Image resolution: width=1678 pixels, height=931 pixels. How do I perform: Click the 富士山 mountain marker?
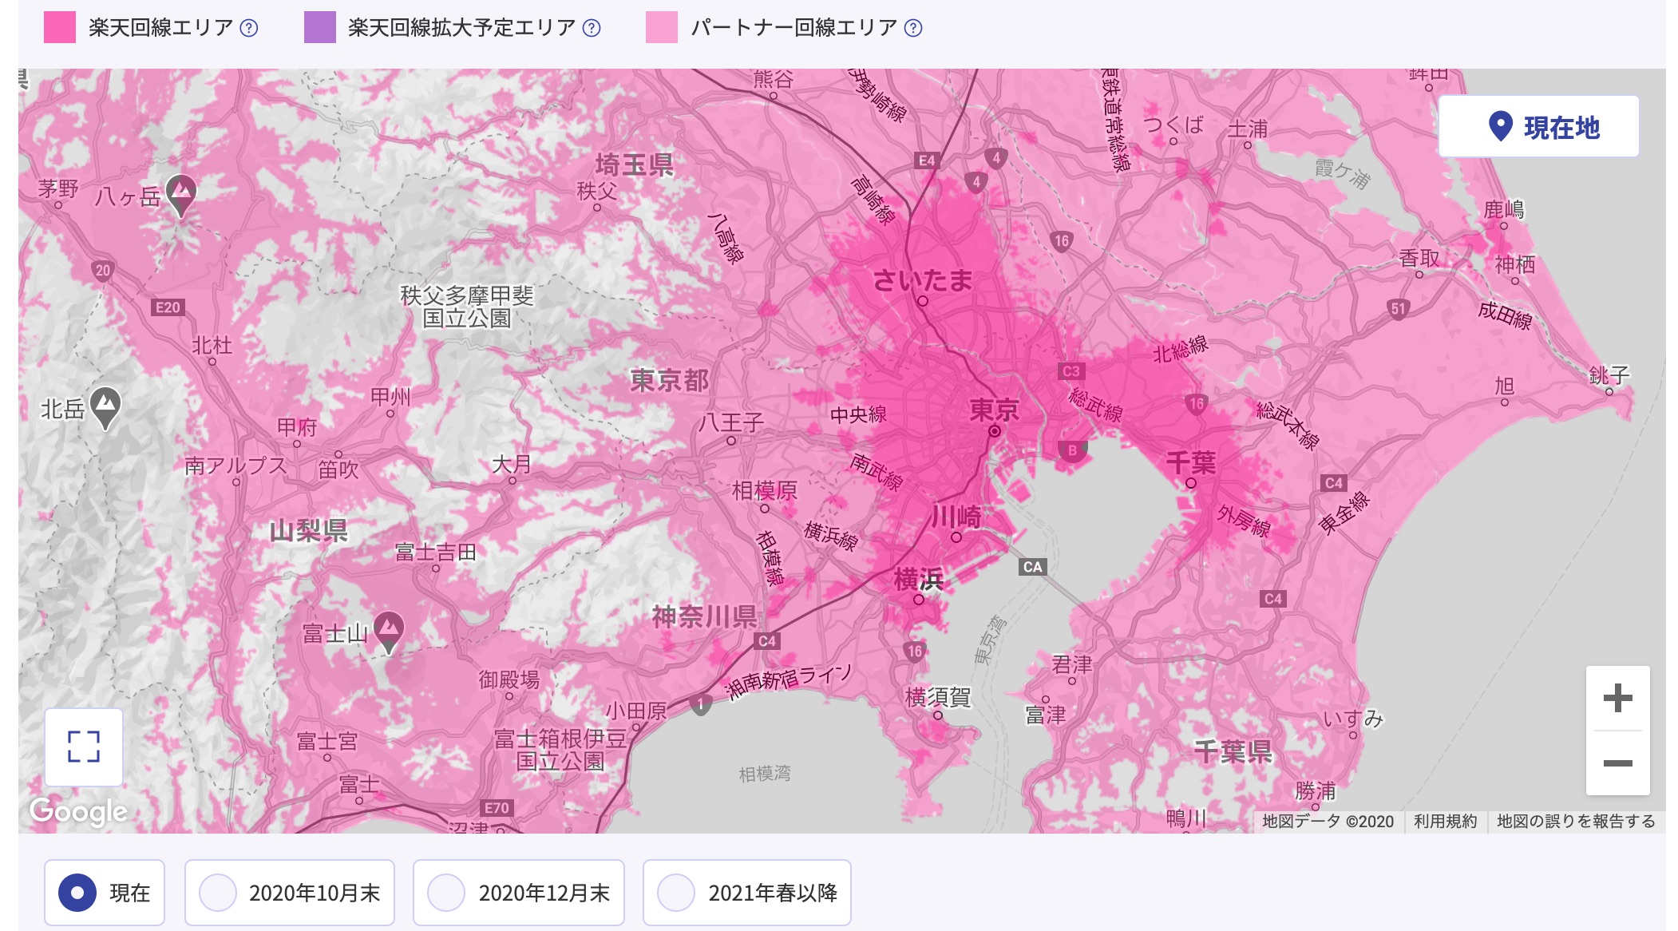[389, 633]
